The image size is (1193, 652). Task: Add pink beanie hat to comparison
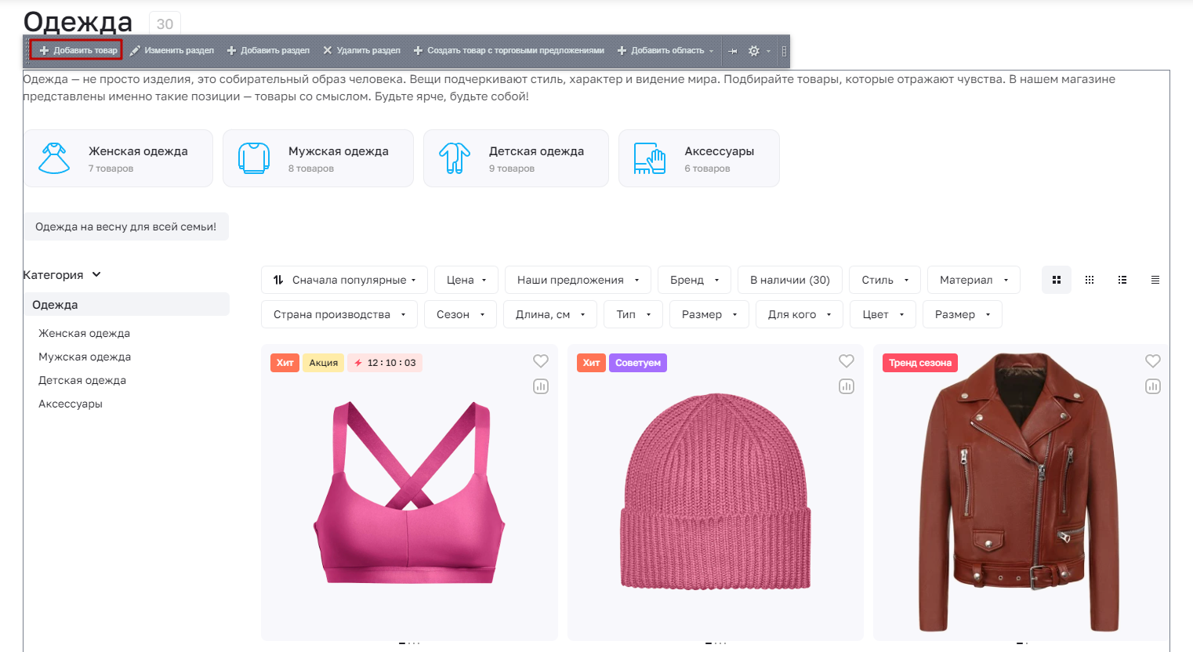tap(847, 386)
